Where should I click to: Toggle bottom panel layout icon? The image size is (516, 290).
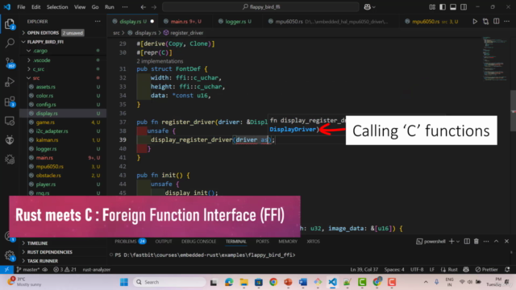(x=453, y=7)
